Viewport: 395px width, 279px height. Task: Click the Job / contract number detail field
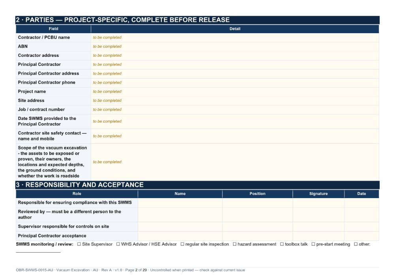[x=235, y=110]
